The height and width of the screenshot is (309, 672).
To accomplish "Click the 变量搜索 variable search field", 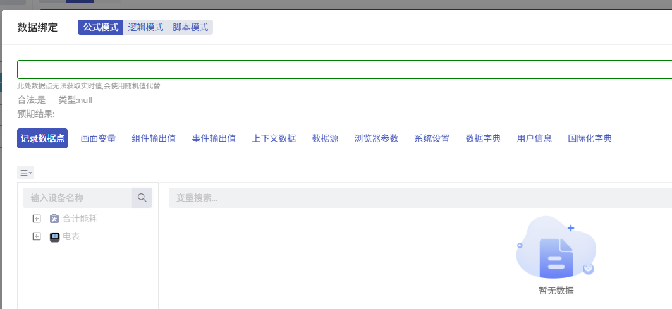I will (x=420, y=198).
